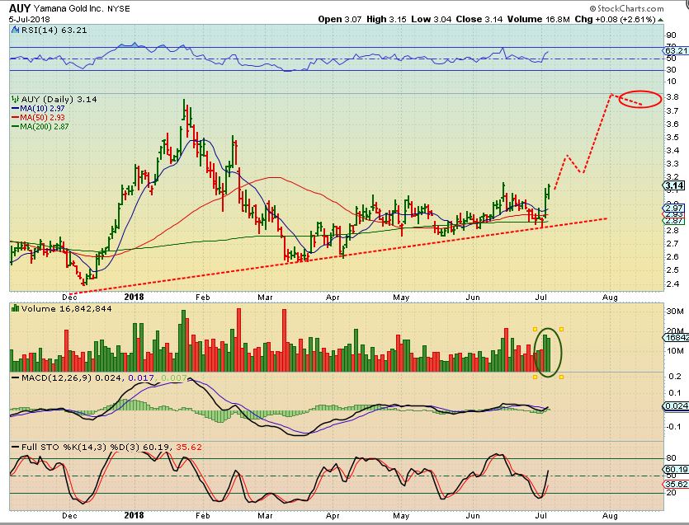Click the 0.024 MACD axis tag
The image size is (689, 525).
[x=676, y=406]
